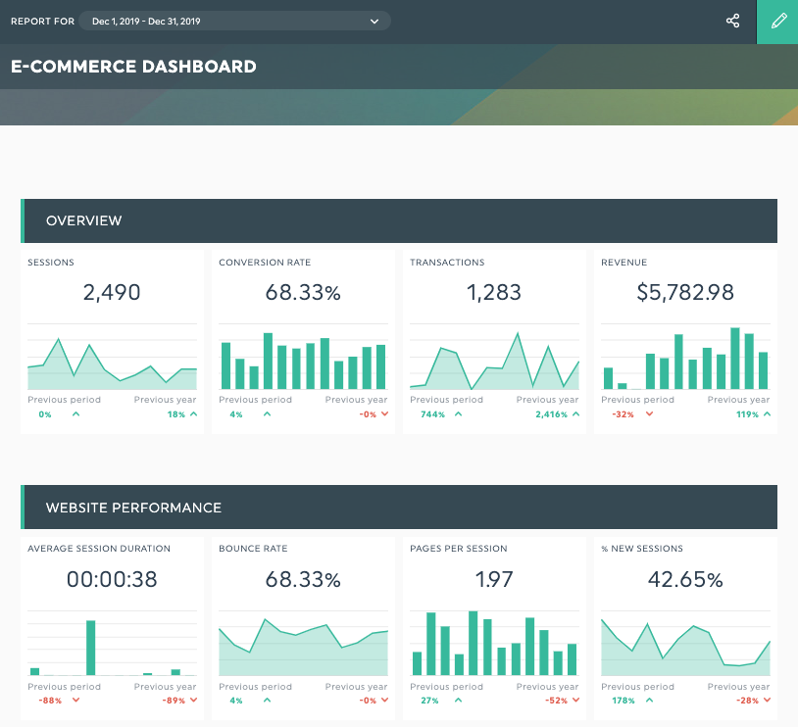This screenshot has width=798, height=727.
Task: Click Pages Per Session -52% previous year value
Action: pyautogui.click(x=556, y=701)
